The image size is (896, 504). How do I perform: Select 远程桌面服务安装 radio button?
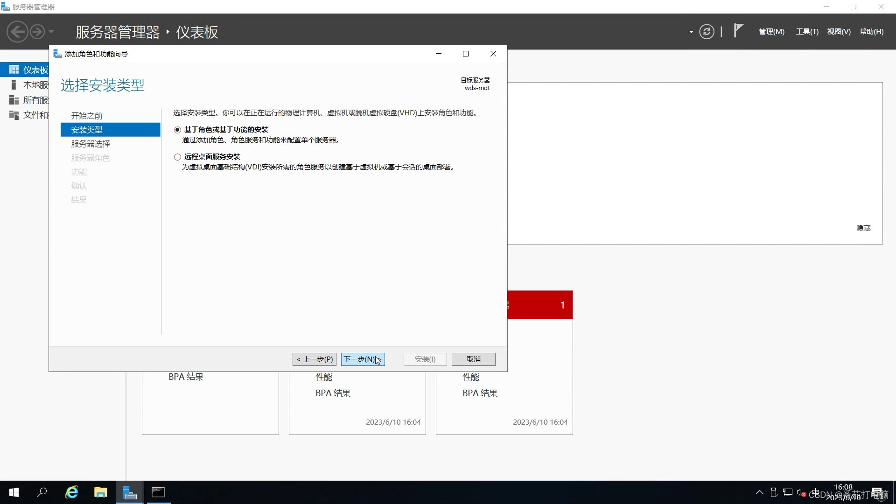(177, 157)
